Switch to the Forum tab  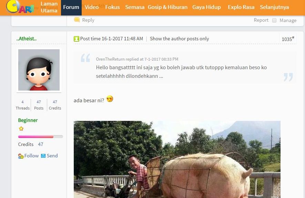pyautogui.click(x=71, y=7)
